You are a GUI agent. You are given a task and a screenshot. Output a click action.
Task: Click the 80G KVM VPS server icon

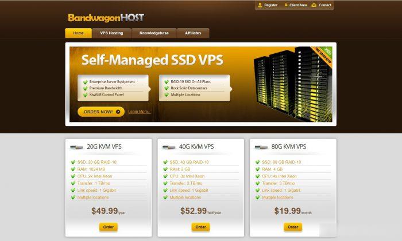click(261, 147)
